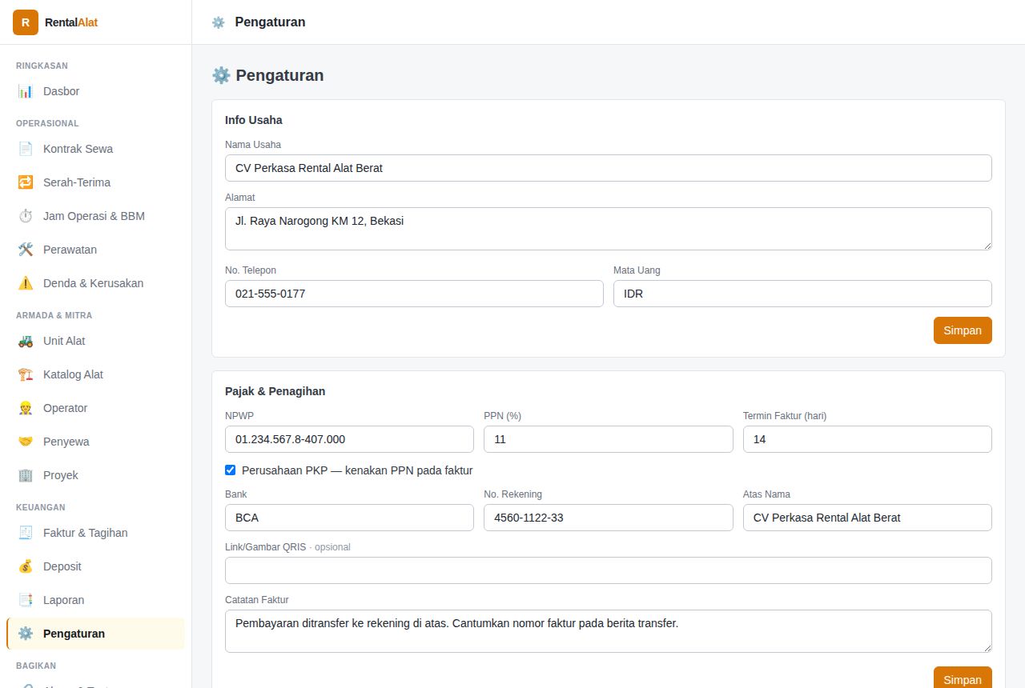Screen dimensions: 1025x688
Task: Click Operator label in sidebar
Action: click(65, 408)
